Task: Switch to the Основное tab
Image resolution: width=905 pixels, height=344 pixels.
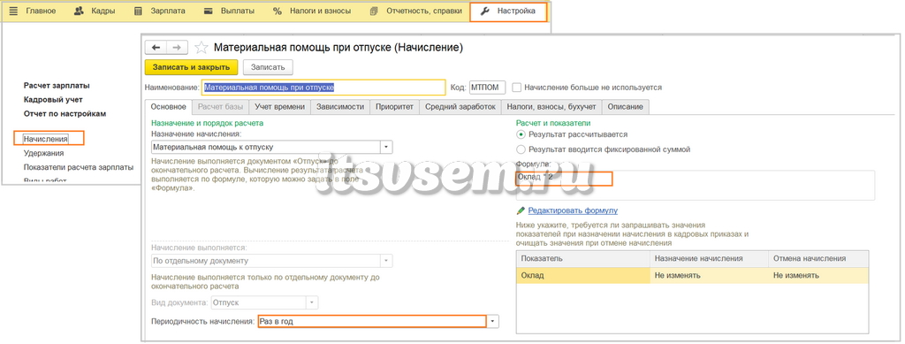Action: coord(169,107)
